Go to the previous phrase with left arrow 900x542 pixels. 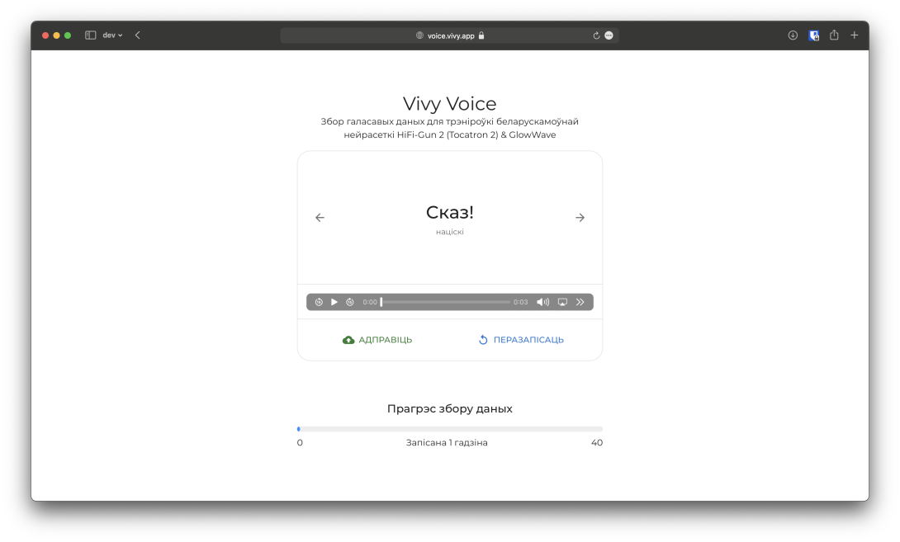click(320, 217)
